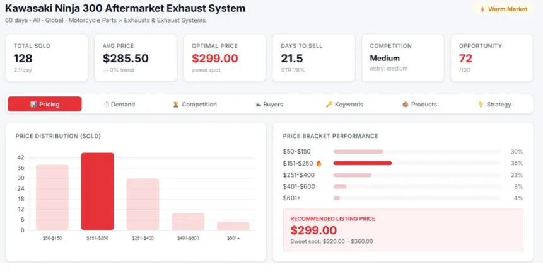Click the $601+ bracket label
543x272 pixels.
click(291, 198)
